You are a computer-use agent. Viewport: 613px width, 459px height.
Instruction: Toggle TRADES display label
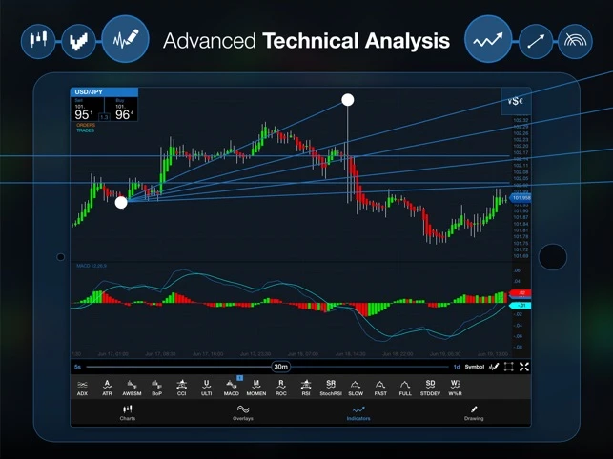pos(85,130)
